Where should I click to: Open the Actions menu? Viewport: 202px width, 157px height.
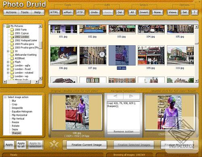click(11, 13)
